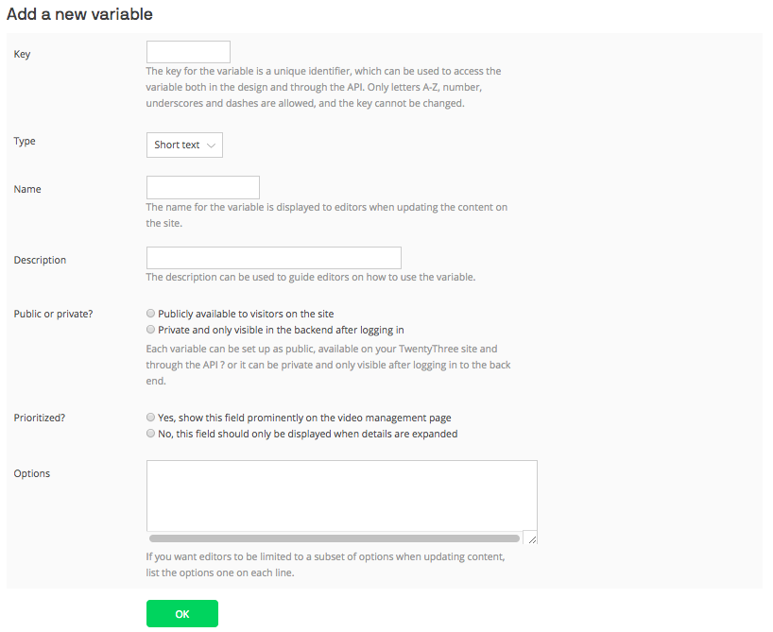Image resolution: width=773 pixels, height=632 pixels.
Task: Click the Name field label
Action: (27, 189)
